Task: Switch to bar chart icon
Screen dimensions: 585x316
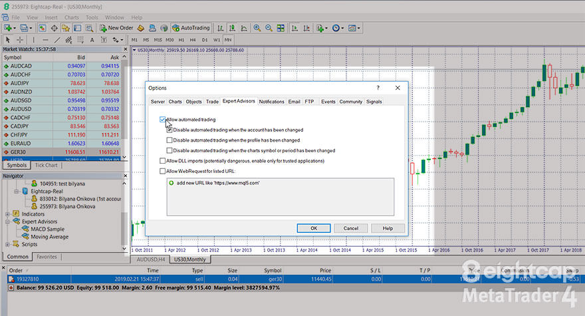Action: (x=221, y=28)
